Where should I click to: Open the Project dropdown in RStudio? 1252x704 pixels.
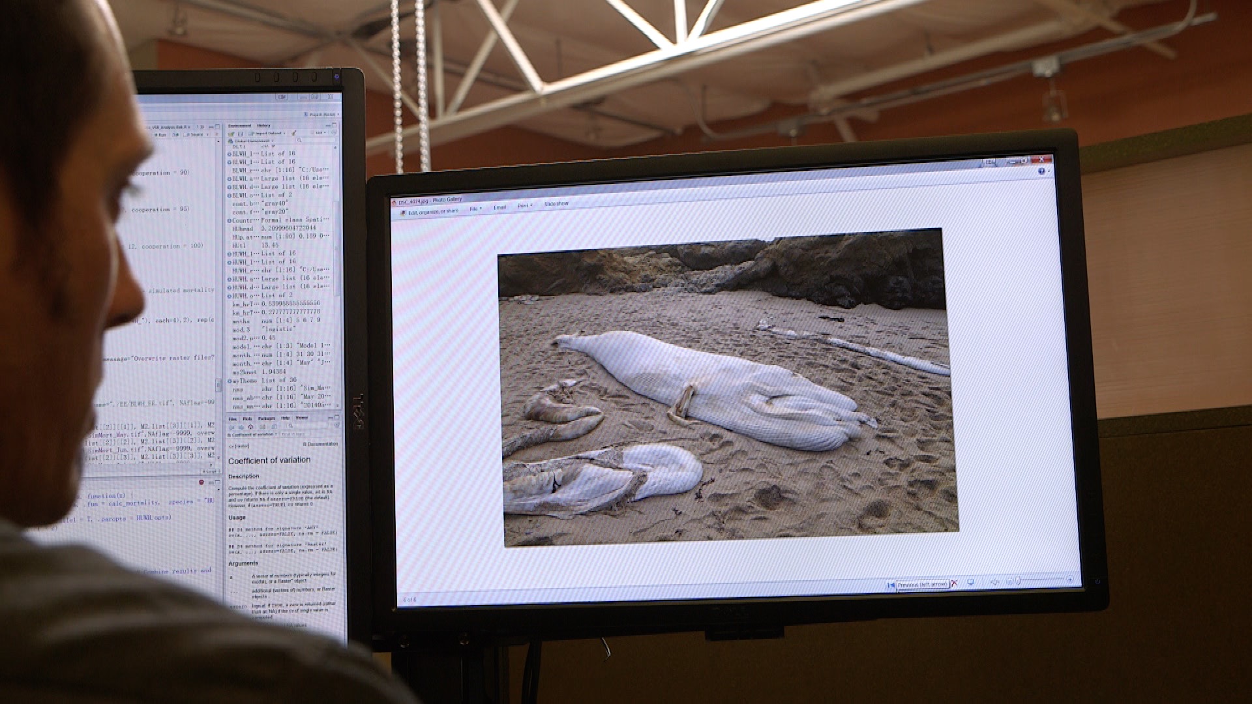pos(322,114)
